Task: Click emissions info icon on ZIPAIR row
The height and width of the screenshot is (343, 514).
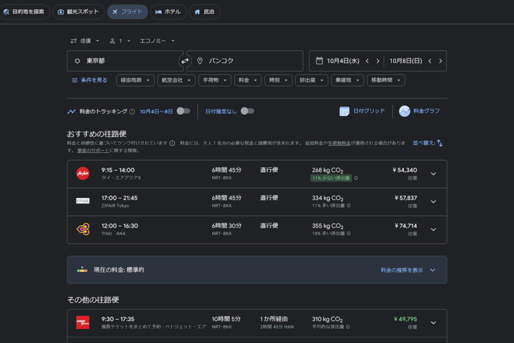Action: click(348, 206)
